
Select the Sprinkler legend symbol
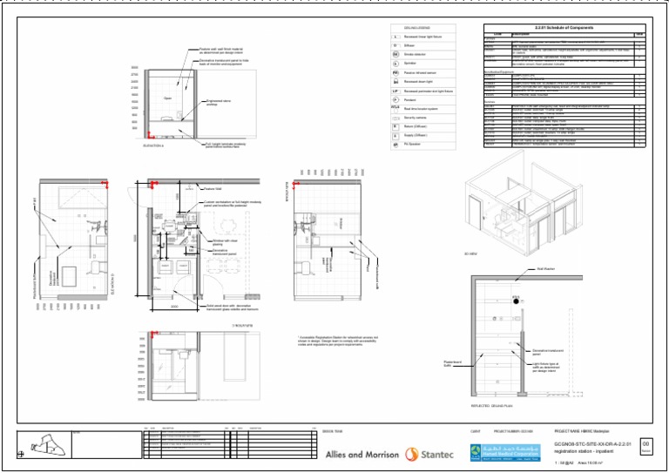(395, 64)
